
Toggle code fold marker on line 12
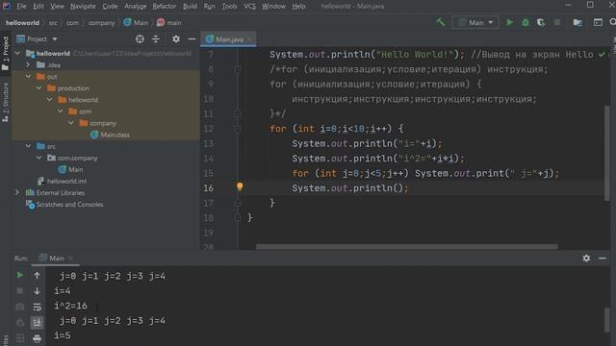click(238, 129)
